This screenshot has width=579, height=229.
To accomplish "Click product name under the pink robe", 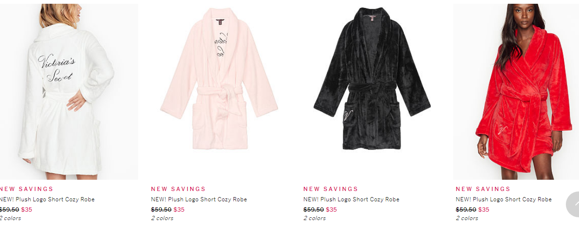I will (x=199, y=199).
